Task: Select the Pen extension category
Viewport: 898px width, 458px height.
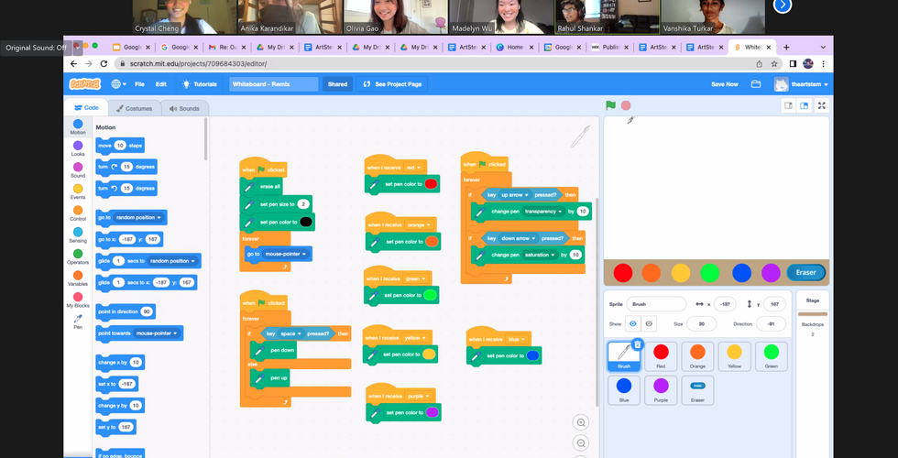Action: tap(78, 322)
